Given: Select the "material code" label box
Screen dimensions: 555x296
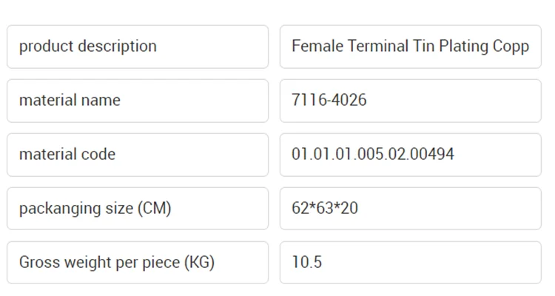Looking at the screenshot, I should tap(138, 155).
